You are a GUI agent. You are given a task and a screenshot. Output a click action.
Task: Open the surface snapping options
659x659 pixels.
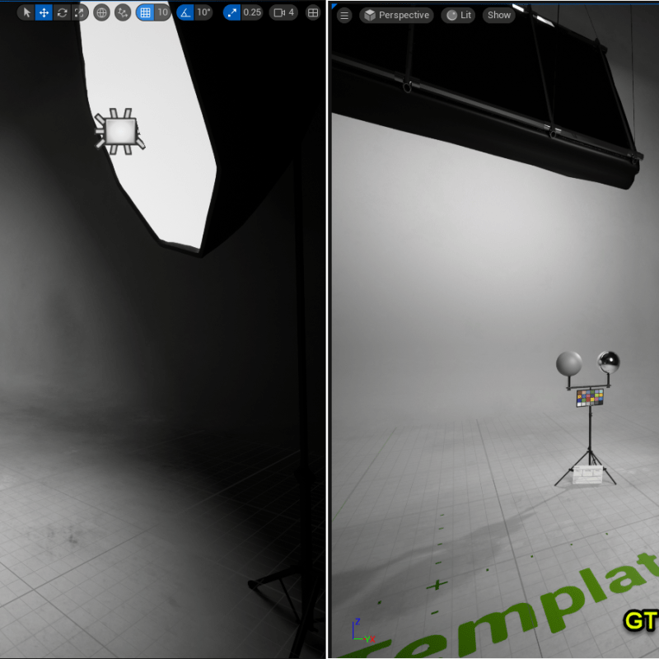pyautogui.click(x=123, y=12)
